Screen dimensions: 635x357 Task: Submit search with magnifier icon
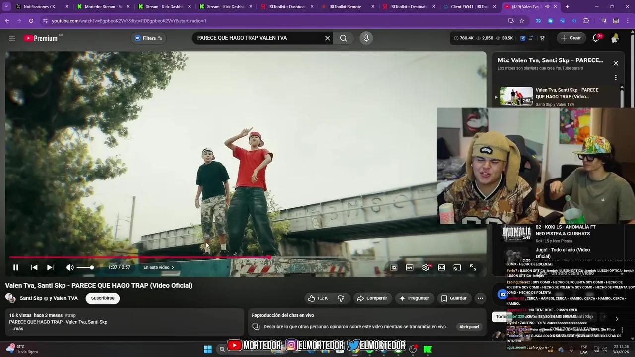[343, 38]
